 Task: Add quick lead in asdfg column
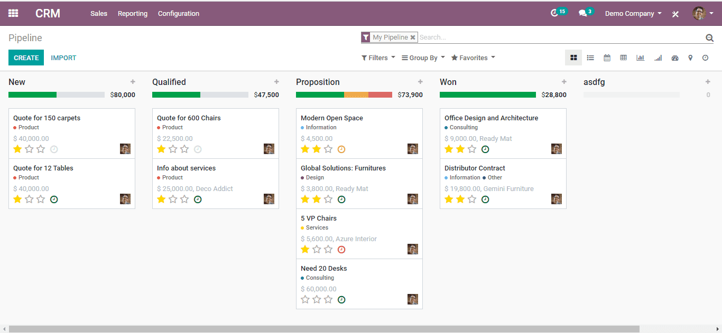click(x=708, y=82)
